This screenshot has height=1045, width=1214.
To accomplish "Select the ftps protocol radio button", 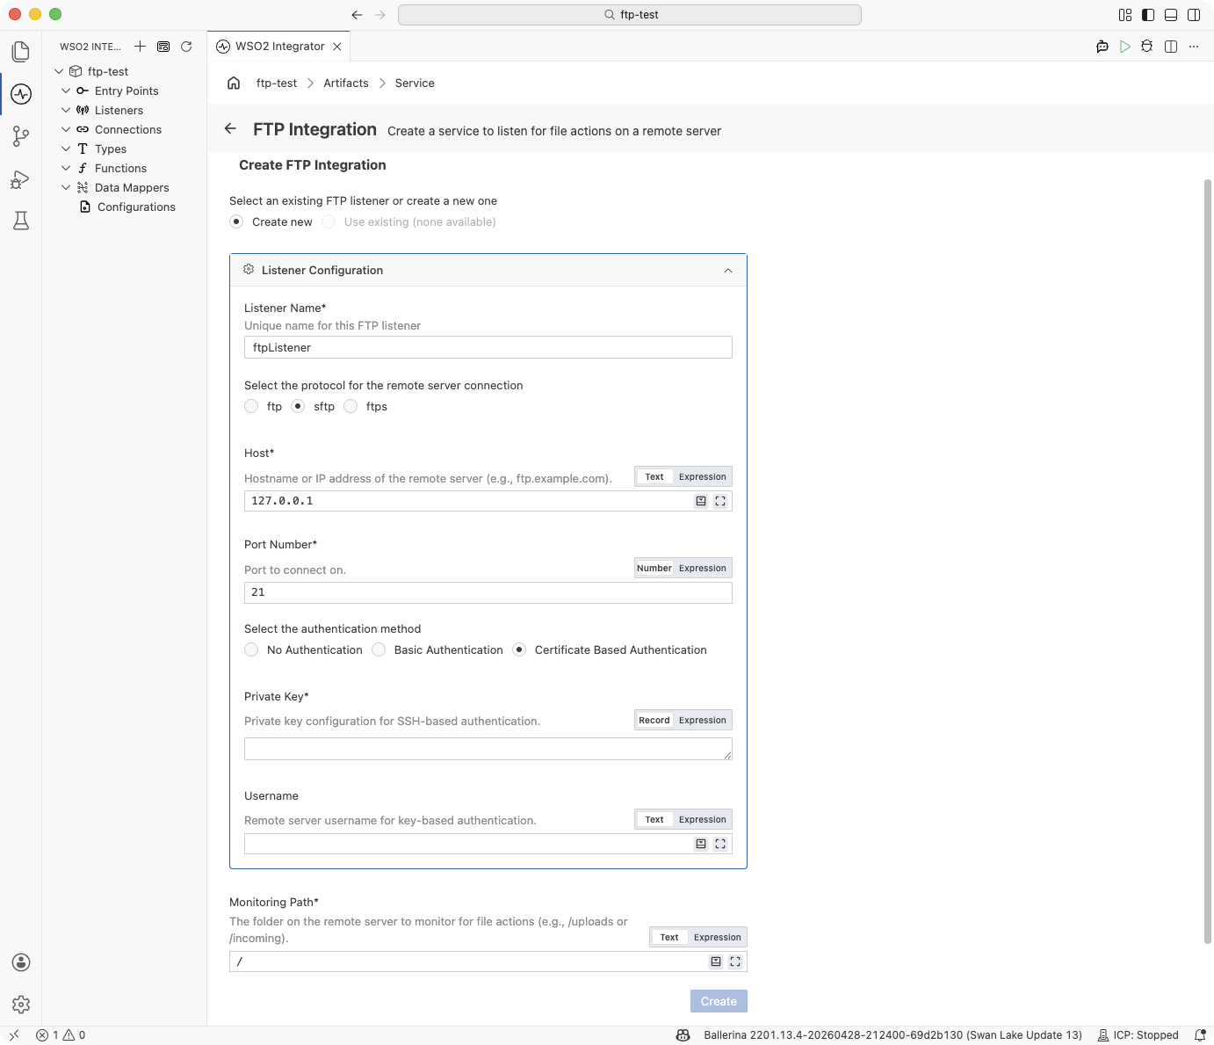I will pos(350,406).
